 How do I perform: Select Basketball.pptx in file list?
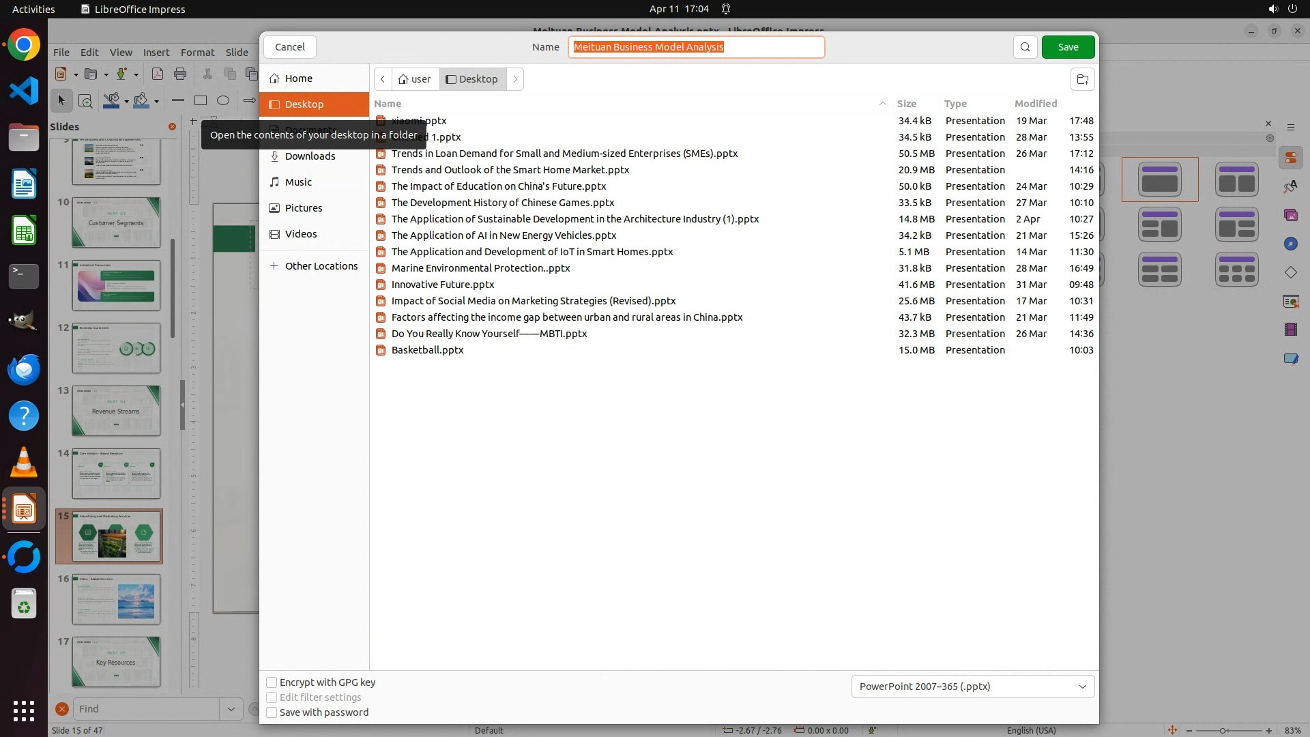click(x=427, y=350)
